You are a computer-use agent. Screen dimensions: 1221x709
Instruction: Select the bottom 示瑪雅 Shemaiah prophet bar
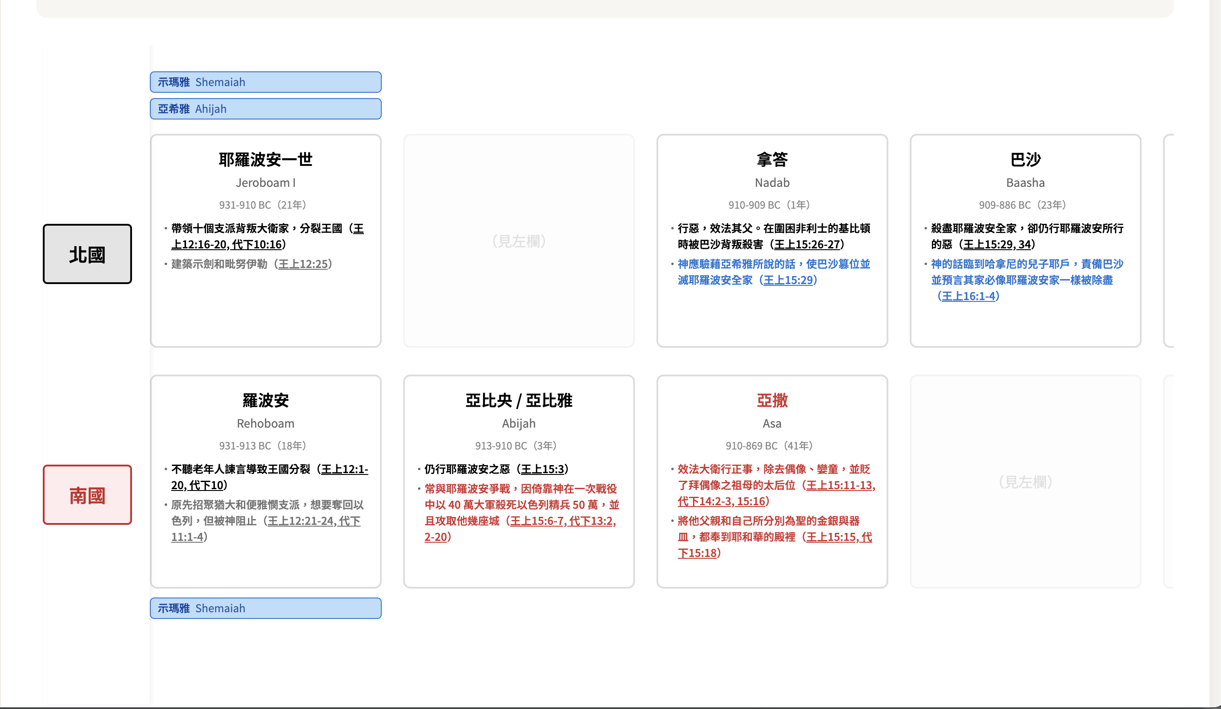[265, 608]
